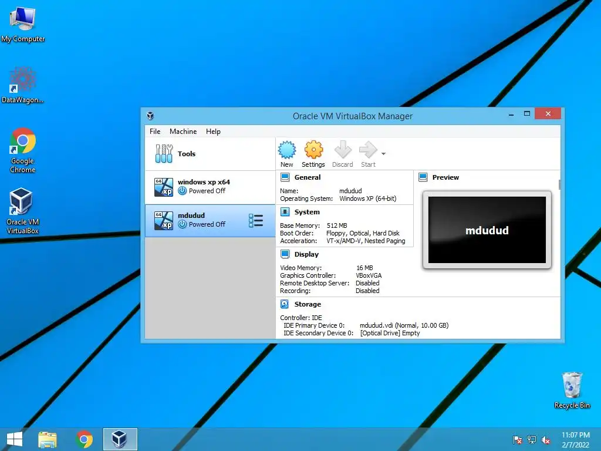Click the Preview section monitor icon

point(423,177)
